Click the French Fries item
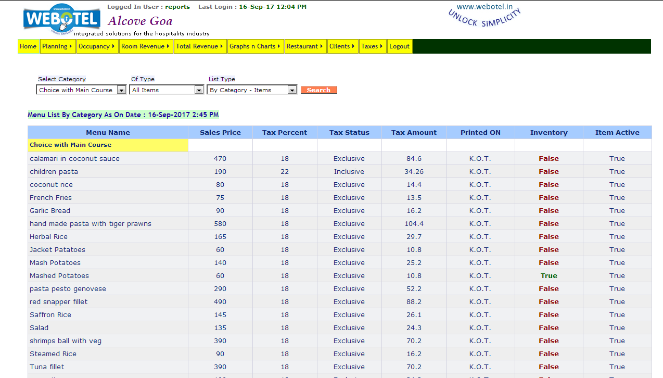Image resolution: width=663 pixels, height=378 pixels. coord(50,198)
